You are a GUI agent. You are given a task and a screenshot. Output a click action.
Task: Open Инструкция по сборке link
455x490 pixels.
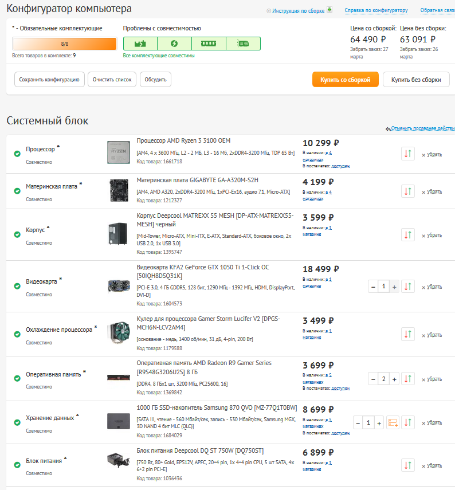pos(298,11)
